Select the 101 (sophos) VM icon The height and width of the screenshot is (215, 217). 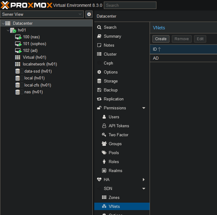(x=18, y=44)
